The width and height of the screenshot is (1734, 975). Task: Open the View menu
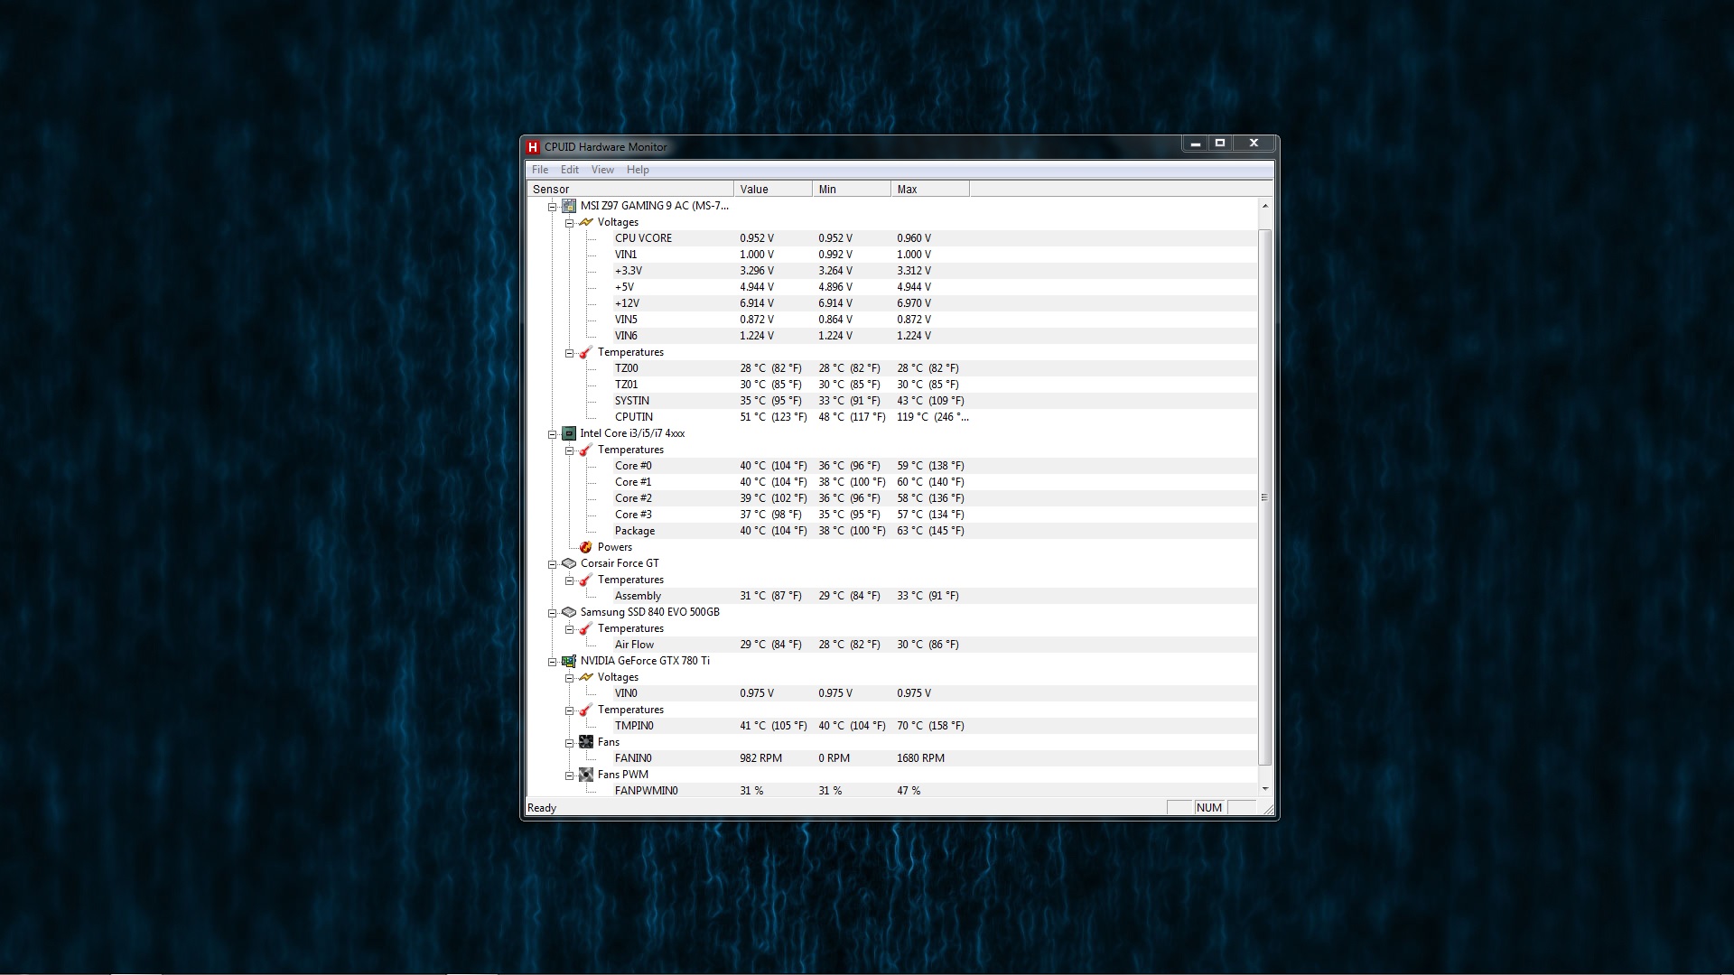602,170
